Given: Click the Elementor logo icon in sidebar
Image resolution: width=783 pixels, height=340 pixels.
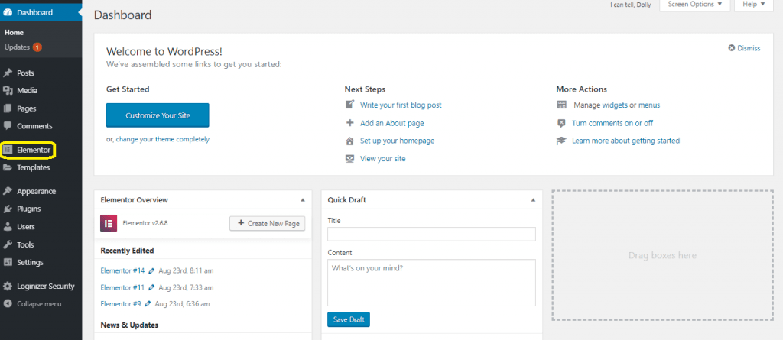Looking at the screenshot, I should (x=8, y=150).
